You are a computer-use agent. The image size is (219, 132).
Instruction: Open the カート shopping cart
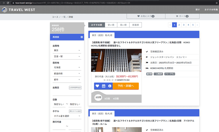click(x=182, y=16)
